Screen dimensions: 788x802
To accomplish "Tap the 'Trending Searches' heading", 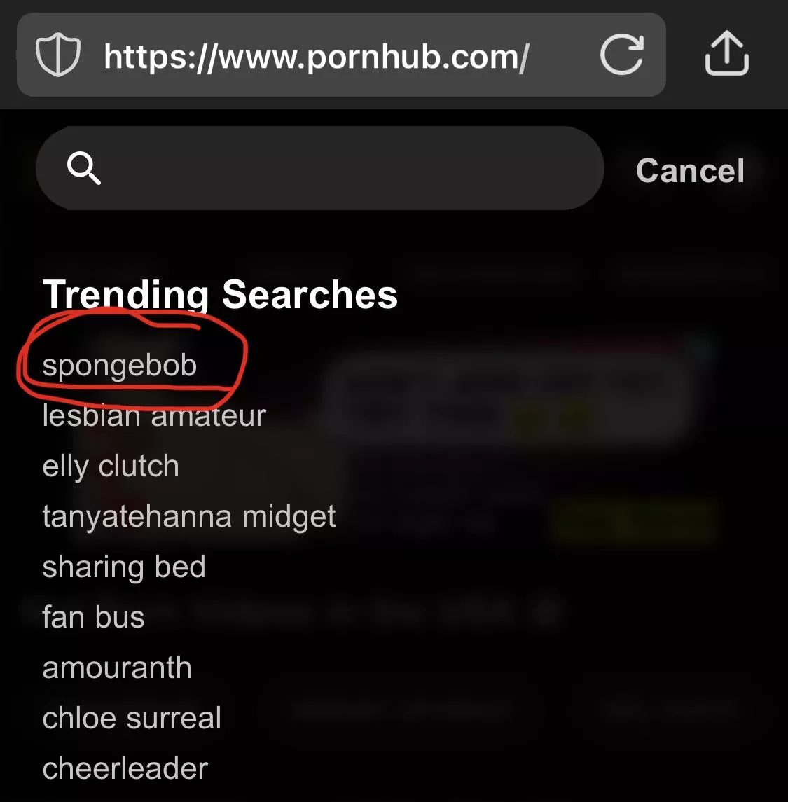I will pyautogui.click(x=219, y=293).
